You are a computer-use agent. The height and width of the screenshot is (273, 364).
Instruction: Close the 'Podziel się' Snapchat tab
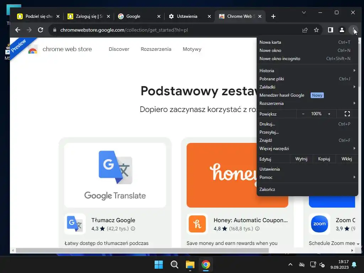(58, 16)
